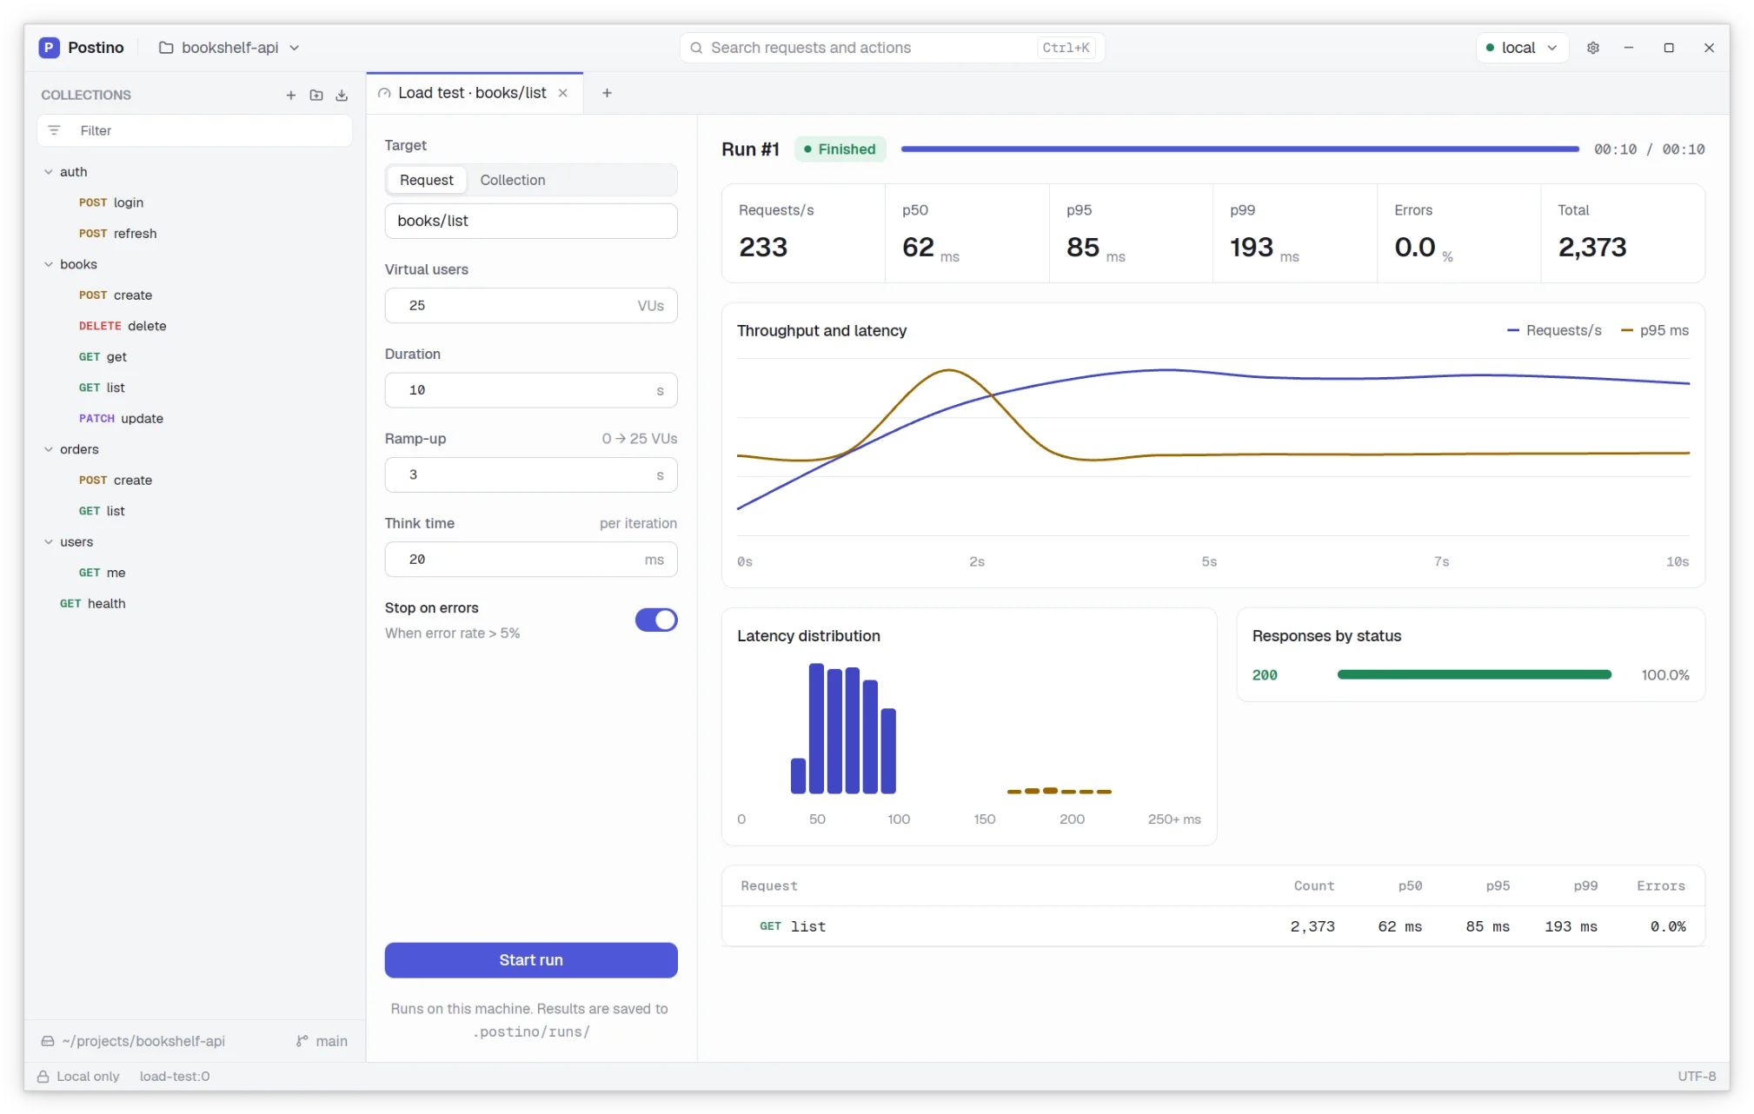Focus the Search requests and actions box

pyautogui.click(x=892, y=48)
